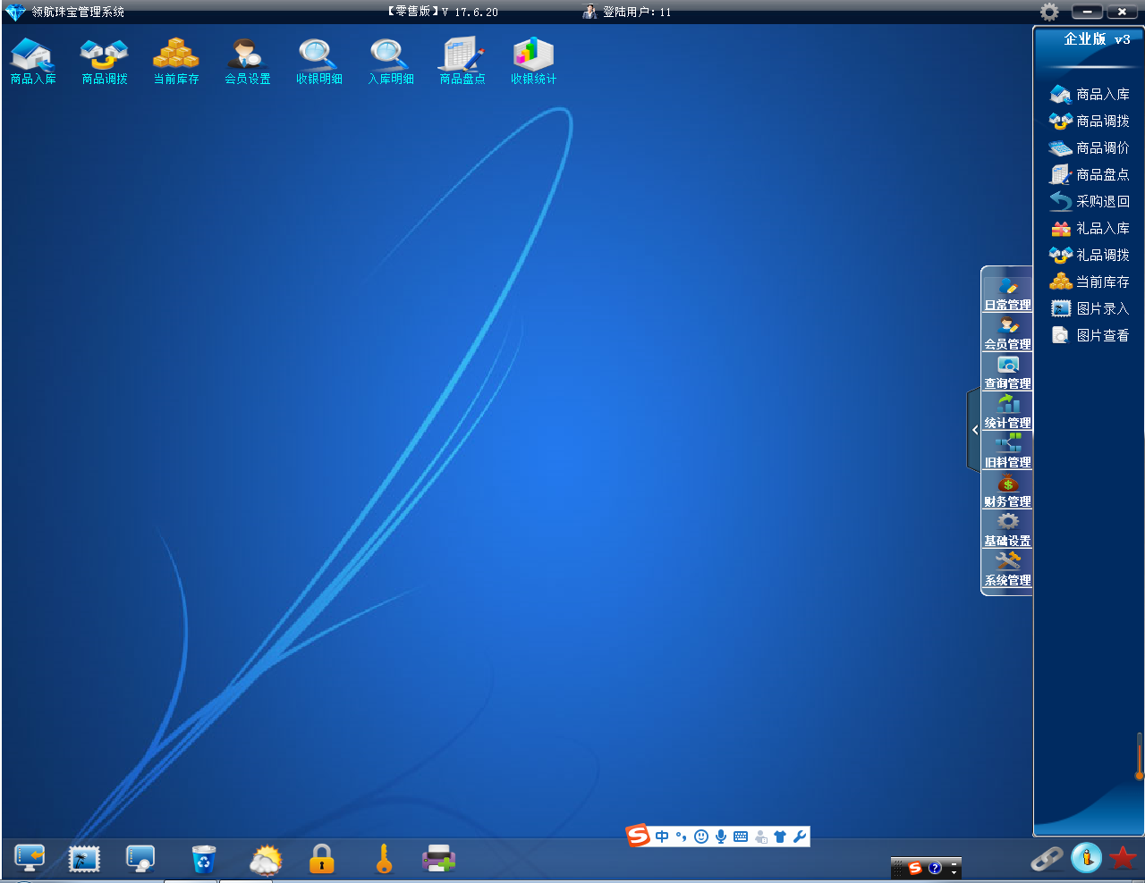Select 礼品调拨 in the right panel
The width and height of the screenshot is (1145, 883).
coord(1090,255)
